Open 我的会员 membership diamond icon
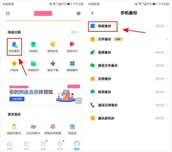This screenshot has width=172, height=152. point(53,44)
